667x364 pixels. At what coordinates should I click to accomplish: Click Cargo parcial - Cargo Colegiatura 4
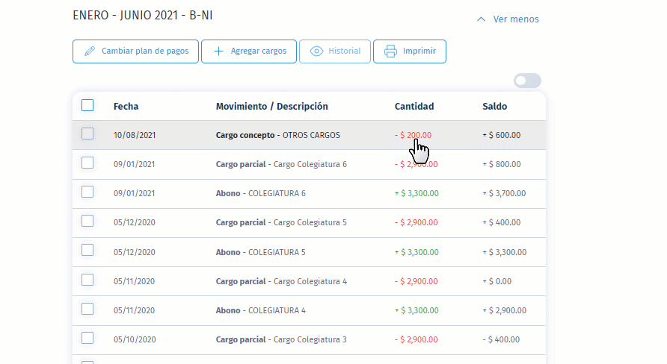(281, 281)
